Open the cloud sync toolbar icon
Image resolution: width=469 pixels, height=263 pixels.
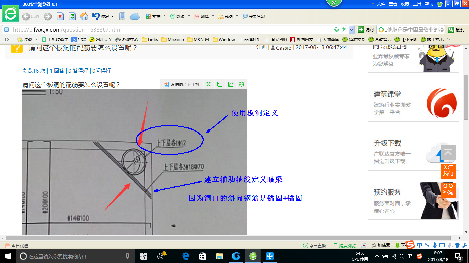coord(135,16)
